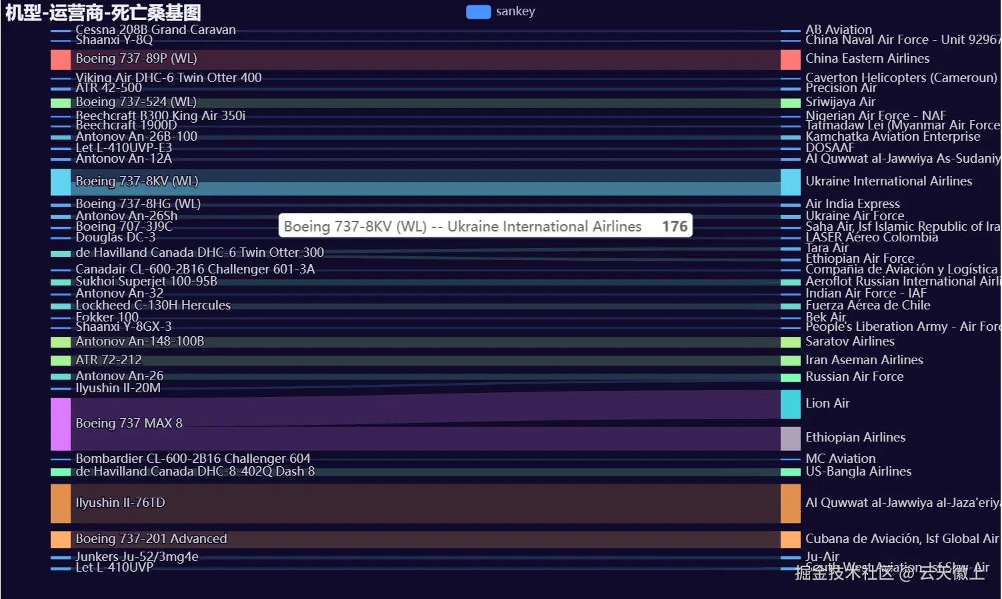Select the Ethiopian Airlines node

point(791,438)
